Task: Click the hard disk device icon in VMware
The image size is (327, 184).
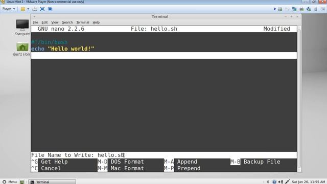Action: point(280,9)
